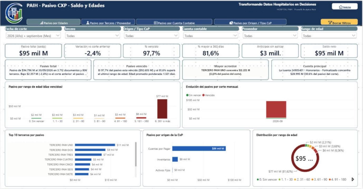Click the 'Mayor acreedor' summary card
This screenshot has height=189, width=363.
click(x=226, y=70)
